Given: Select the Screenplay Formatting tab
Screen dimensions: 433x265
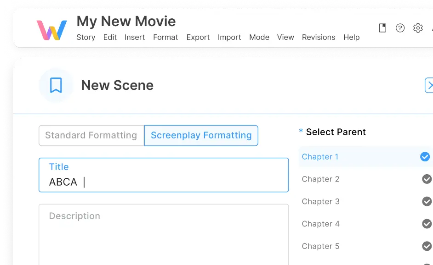Looking at the screenshot, I should click(x=201, y=135).
